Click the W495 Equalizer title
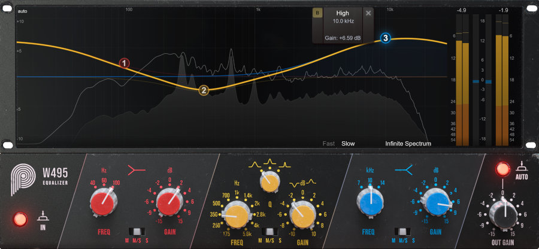 pos(55,175)
